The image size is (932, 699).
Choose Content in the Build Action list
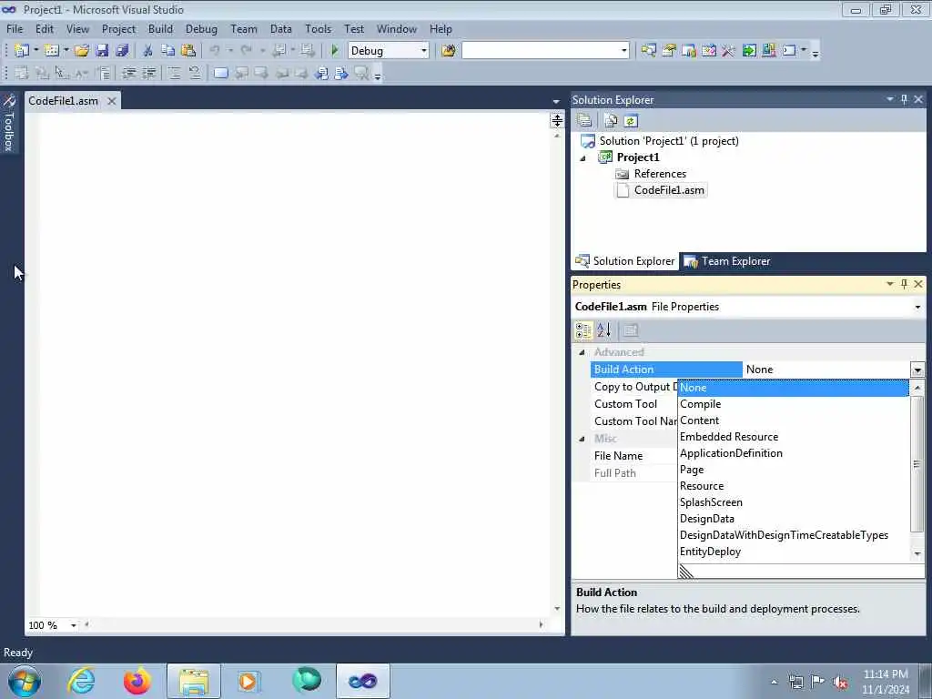coord(700,420)
